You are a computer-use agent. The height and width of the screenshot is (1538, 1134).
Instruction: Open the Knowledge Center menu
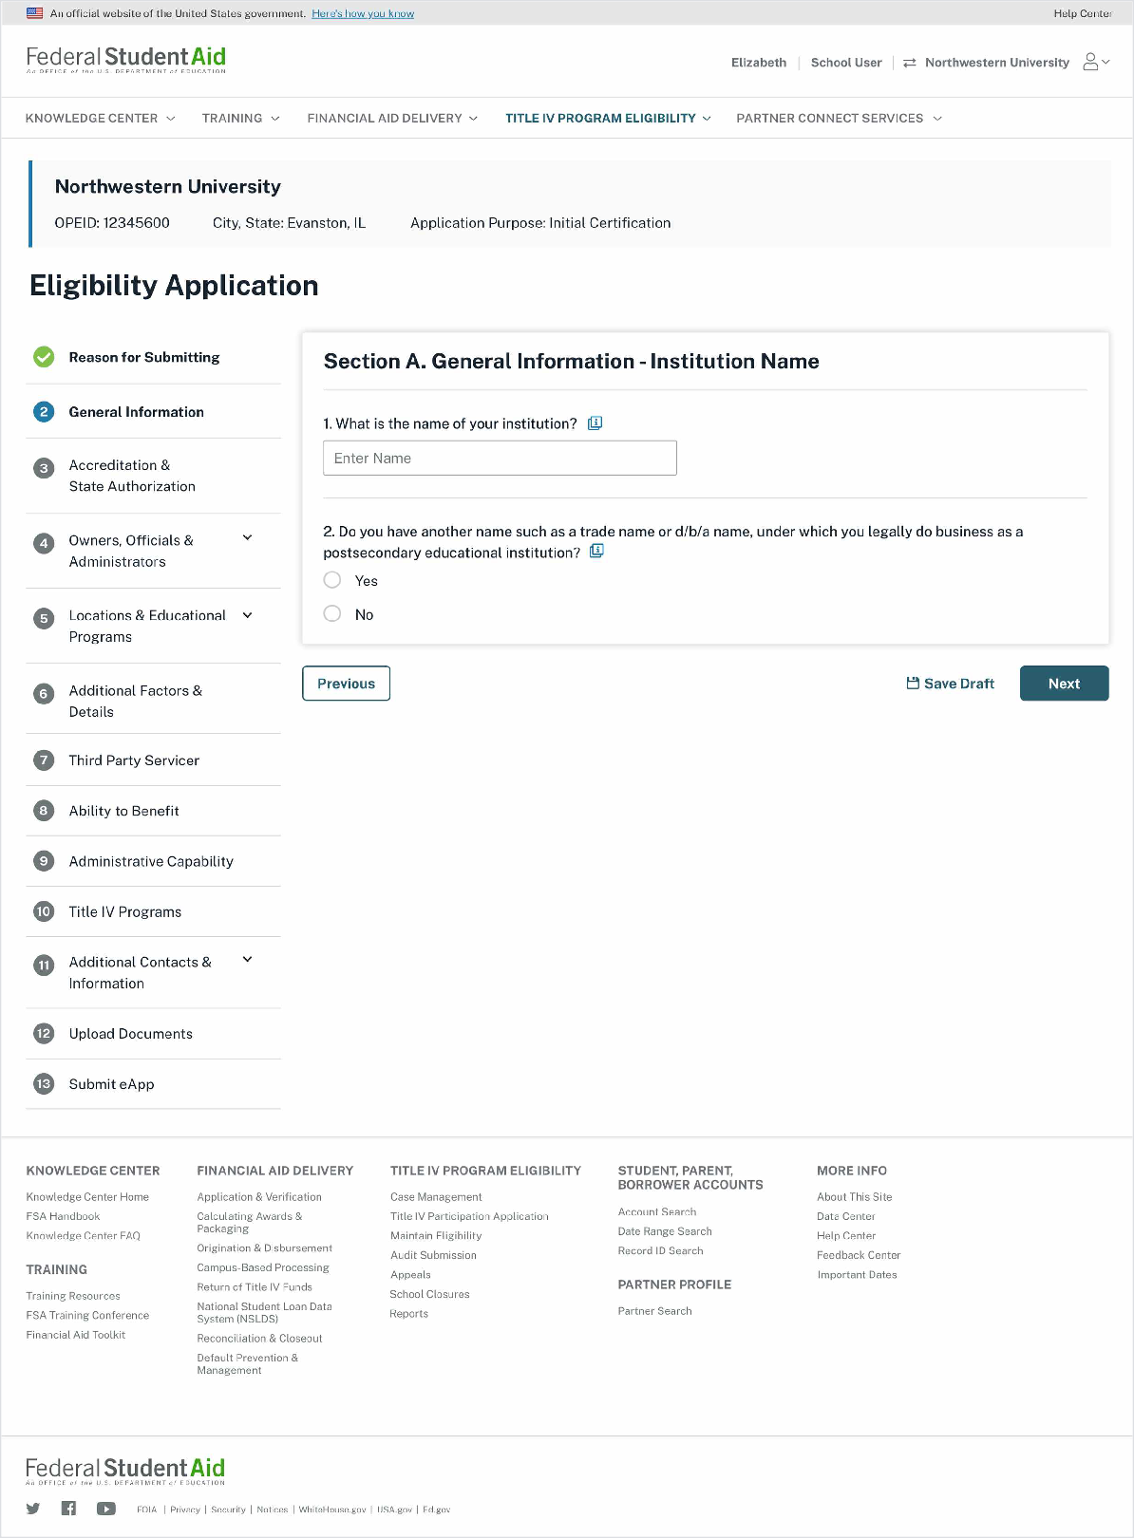tap(101, 119)
